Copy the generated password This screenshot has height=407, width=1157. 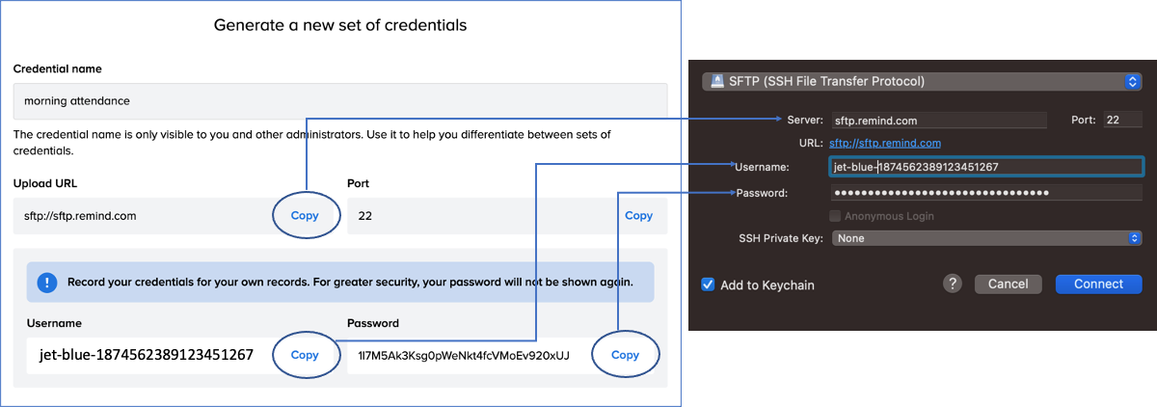[x=625, y=355]
